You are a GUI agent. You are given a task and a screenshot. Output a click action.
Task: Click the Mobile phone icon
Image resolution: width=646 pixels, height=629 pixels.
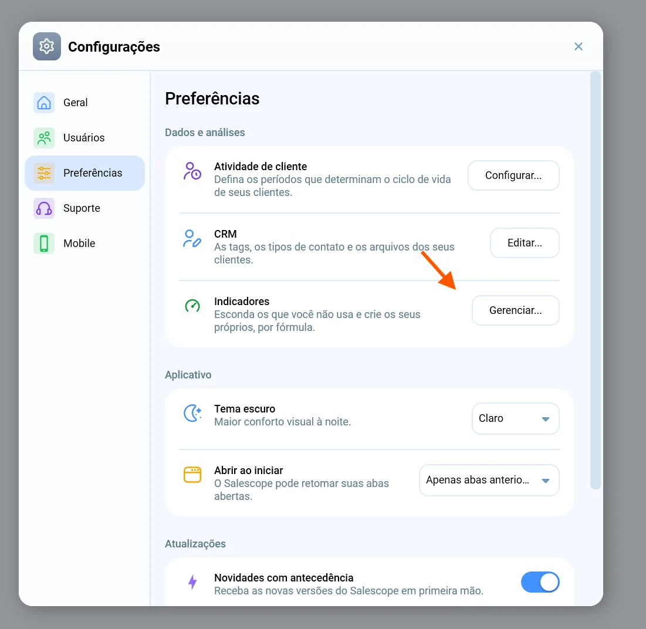(x=43, y=244)
